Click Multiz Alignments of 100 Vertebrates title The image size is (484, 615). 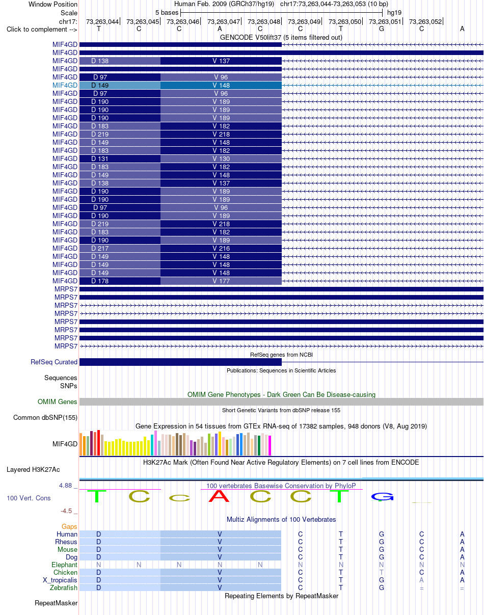[x=281, y=519]
